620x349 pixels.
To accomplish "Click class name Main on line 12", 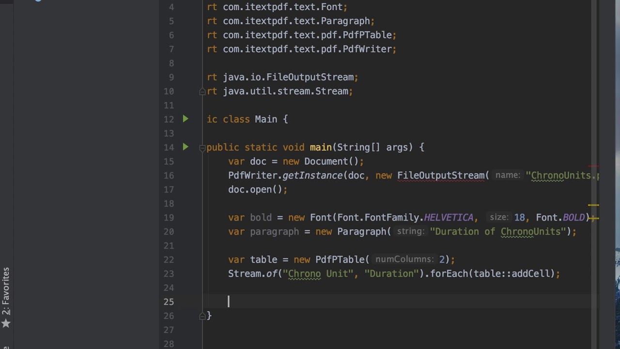I will click(x=266, y=119).
